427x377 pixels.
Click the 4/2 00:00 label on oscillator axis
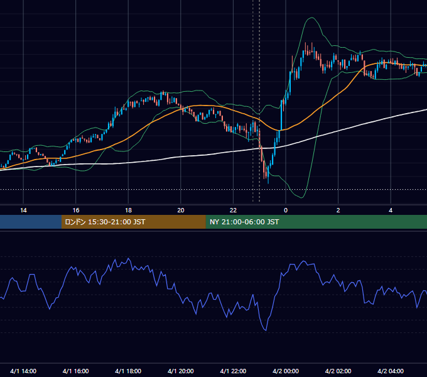286,371
